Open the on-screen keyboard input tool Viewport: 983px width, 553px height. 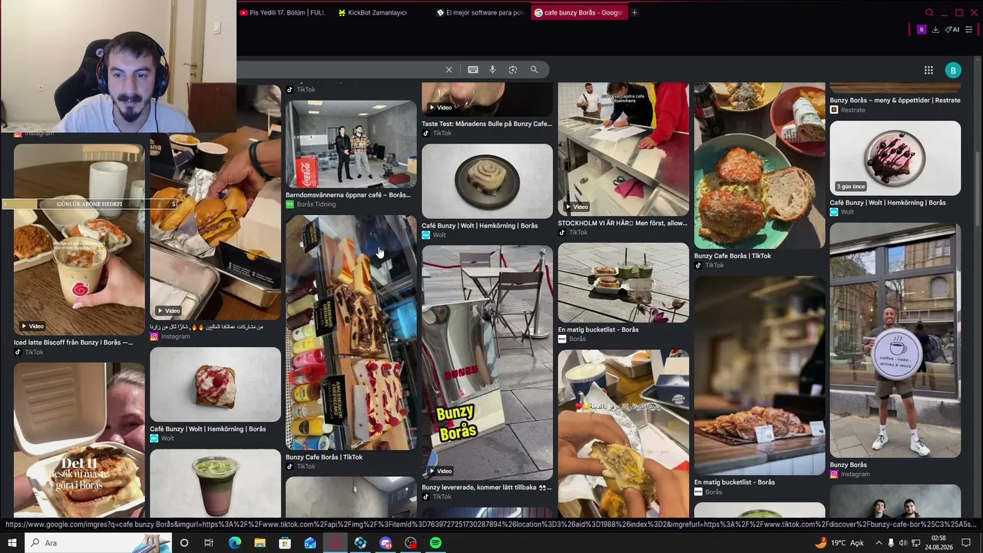coord(473,69)
